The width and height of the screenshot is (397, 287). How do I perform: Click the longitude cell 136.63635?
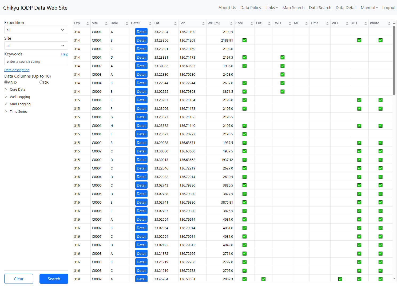click(x=187, y=66)
